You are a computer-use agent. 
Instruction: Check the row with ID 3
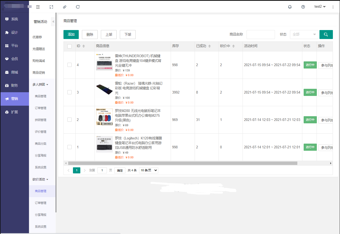pos(70,92)
